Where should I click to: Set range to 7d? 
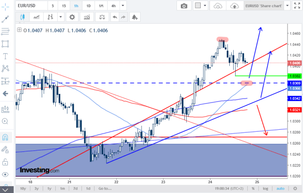tap(75, 189)
